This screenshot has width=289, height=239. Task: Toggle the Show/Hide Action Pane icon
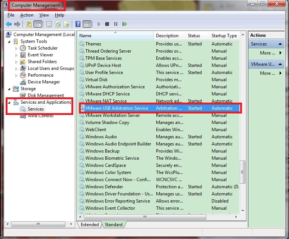[87, 24]
